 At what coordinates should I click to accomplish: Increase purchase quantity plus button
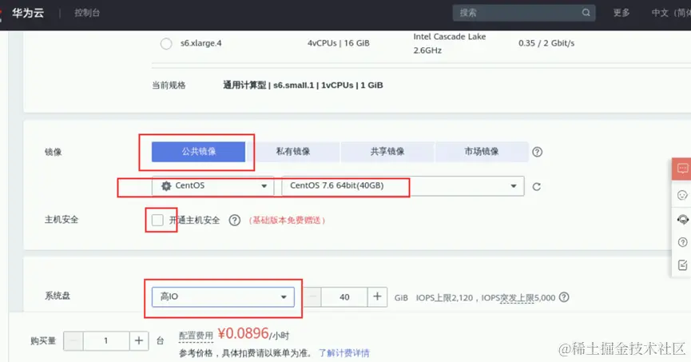point(139,341)
